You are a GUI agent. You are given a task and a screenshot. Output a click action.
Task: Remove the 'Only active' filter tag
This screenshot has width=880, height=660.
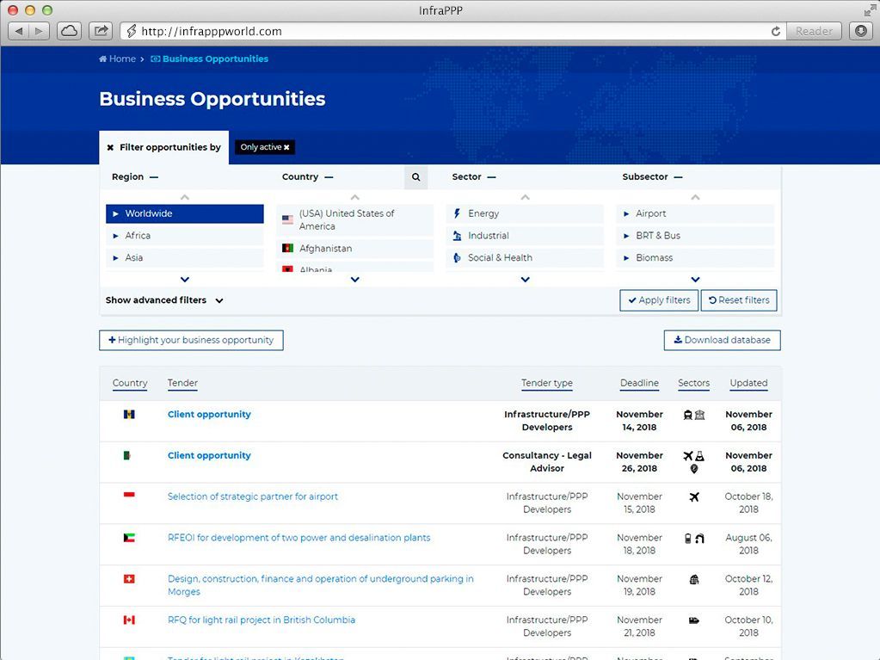pyautogui.click(x=286, y=148)
